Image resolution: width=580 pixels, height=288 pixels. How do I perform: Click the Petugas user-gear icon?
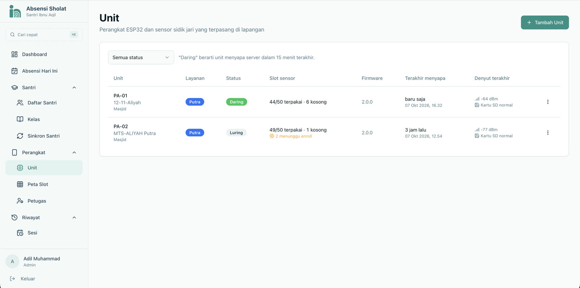[x=20, y=201]
